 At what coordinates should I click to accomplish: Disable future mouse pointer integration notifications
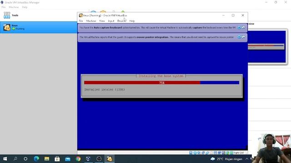point(243,37)
